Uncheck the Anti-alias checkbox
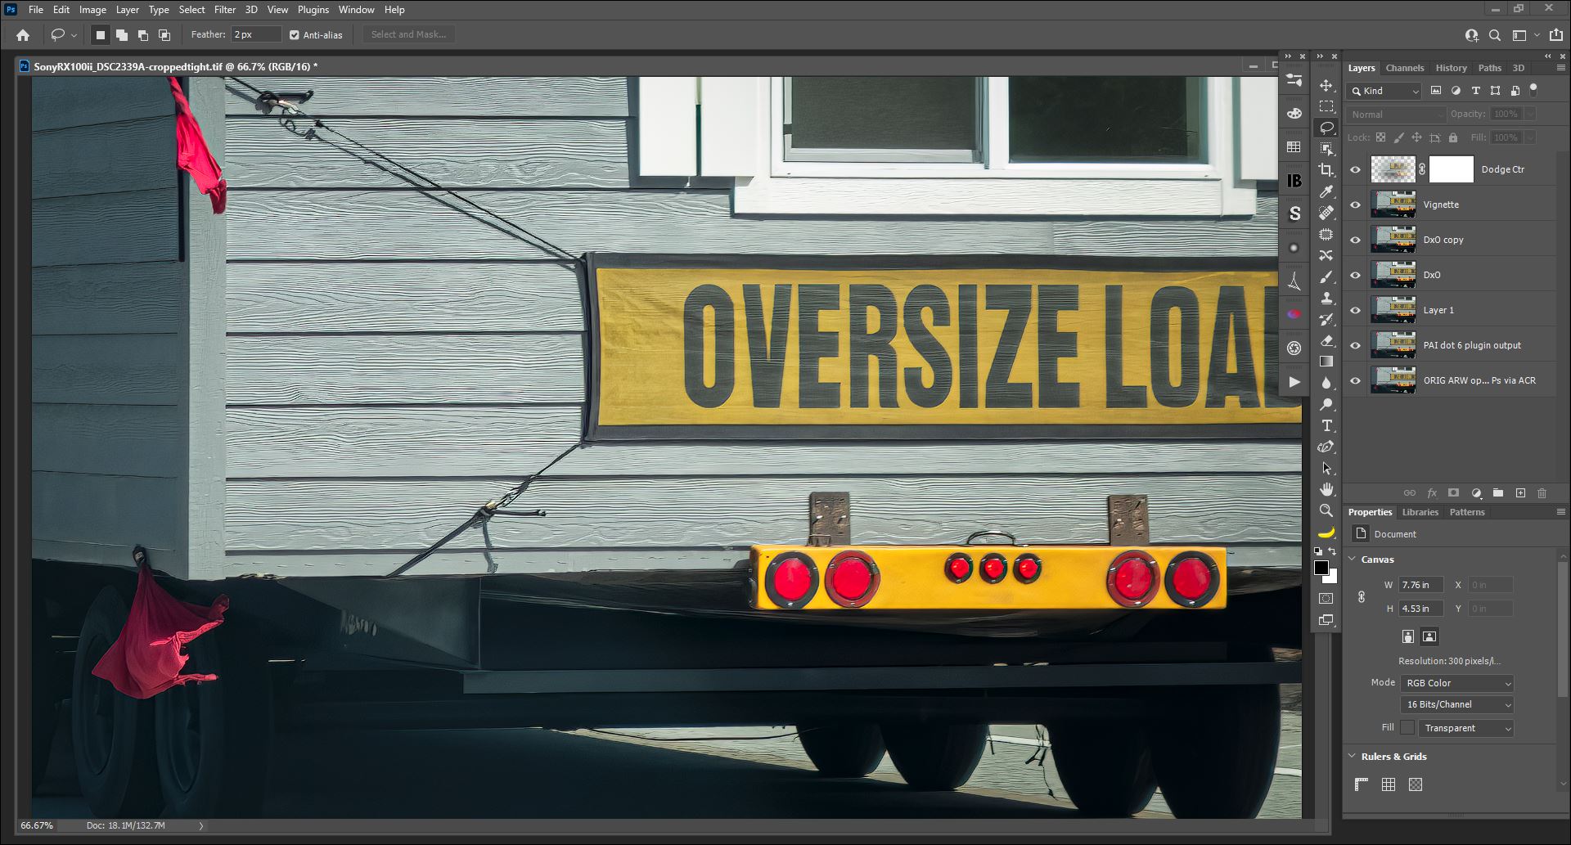Viewport: 1571px width, 845px height. pos(295,35)
